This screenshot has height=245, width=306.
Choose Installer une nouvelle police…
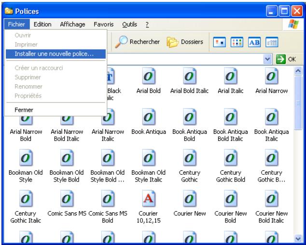(56, 54)
